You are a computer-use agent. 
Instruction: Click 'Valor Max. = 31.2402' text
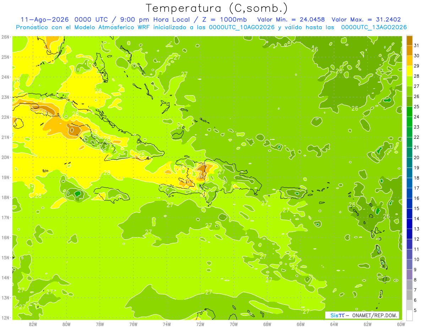(x=367, y=20)
